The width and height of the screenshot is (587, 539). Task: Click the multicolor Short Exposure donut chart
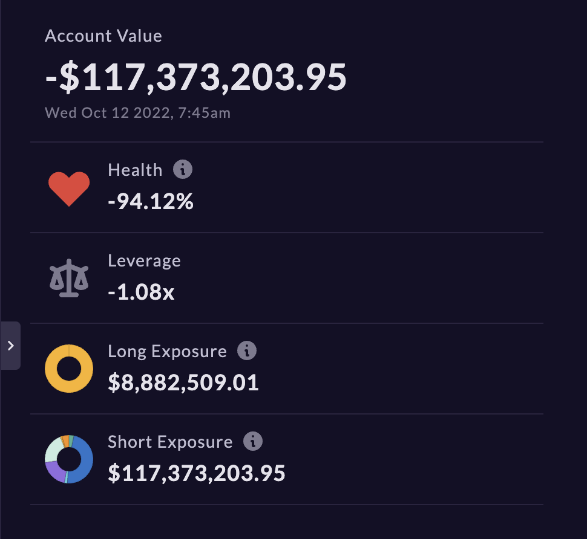click(69, 459)
